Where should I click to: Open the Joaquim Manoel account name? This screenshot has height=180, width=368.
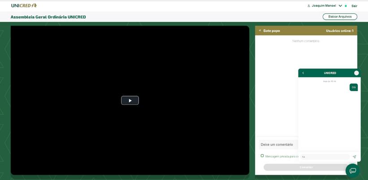[x=324, y=6]
